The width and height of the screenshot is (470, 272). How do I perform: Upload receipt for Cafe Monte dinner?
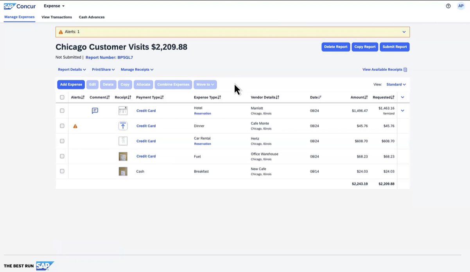pos(123,126)
